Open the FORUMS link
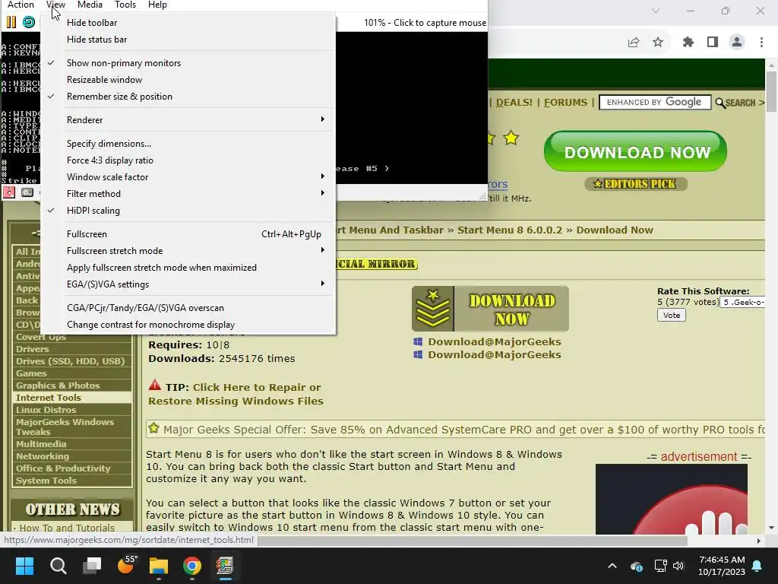Screen dimensions: 778x584 [x=565, y=103]
